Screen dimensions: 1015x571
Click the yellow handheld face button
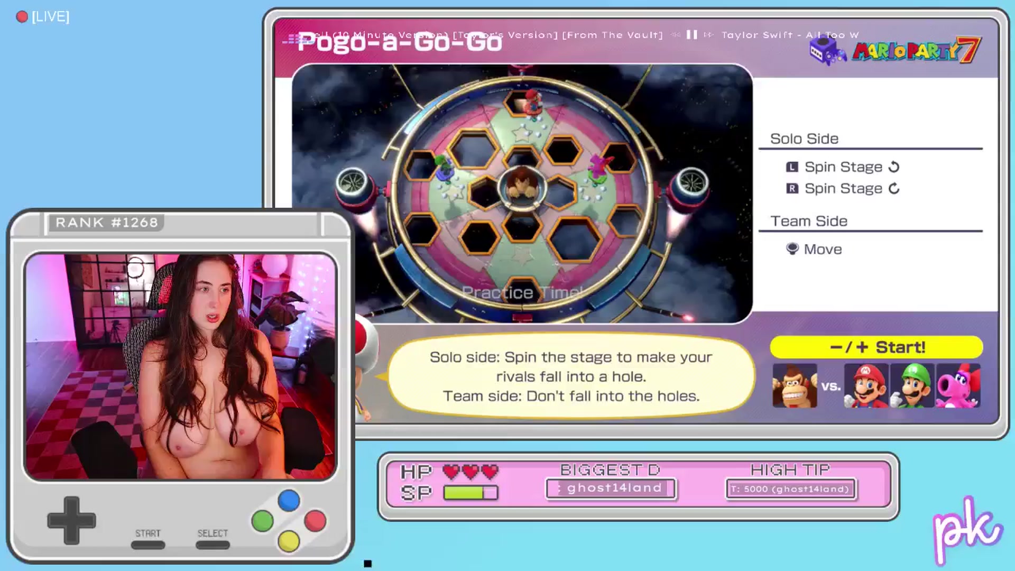coord(289,541)
